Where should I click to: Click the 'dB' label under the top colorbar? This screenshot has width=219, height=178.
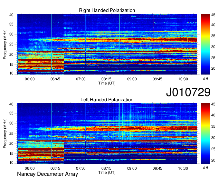pyautogui.click(x=205, y=79)
